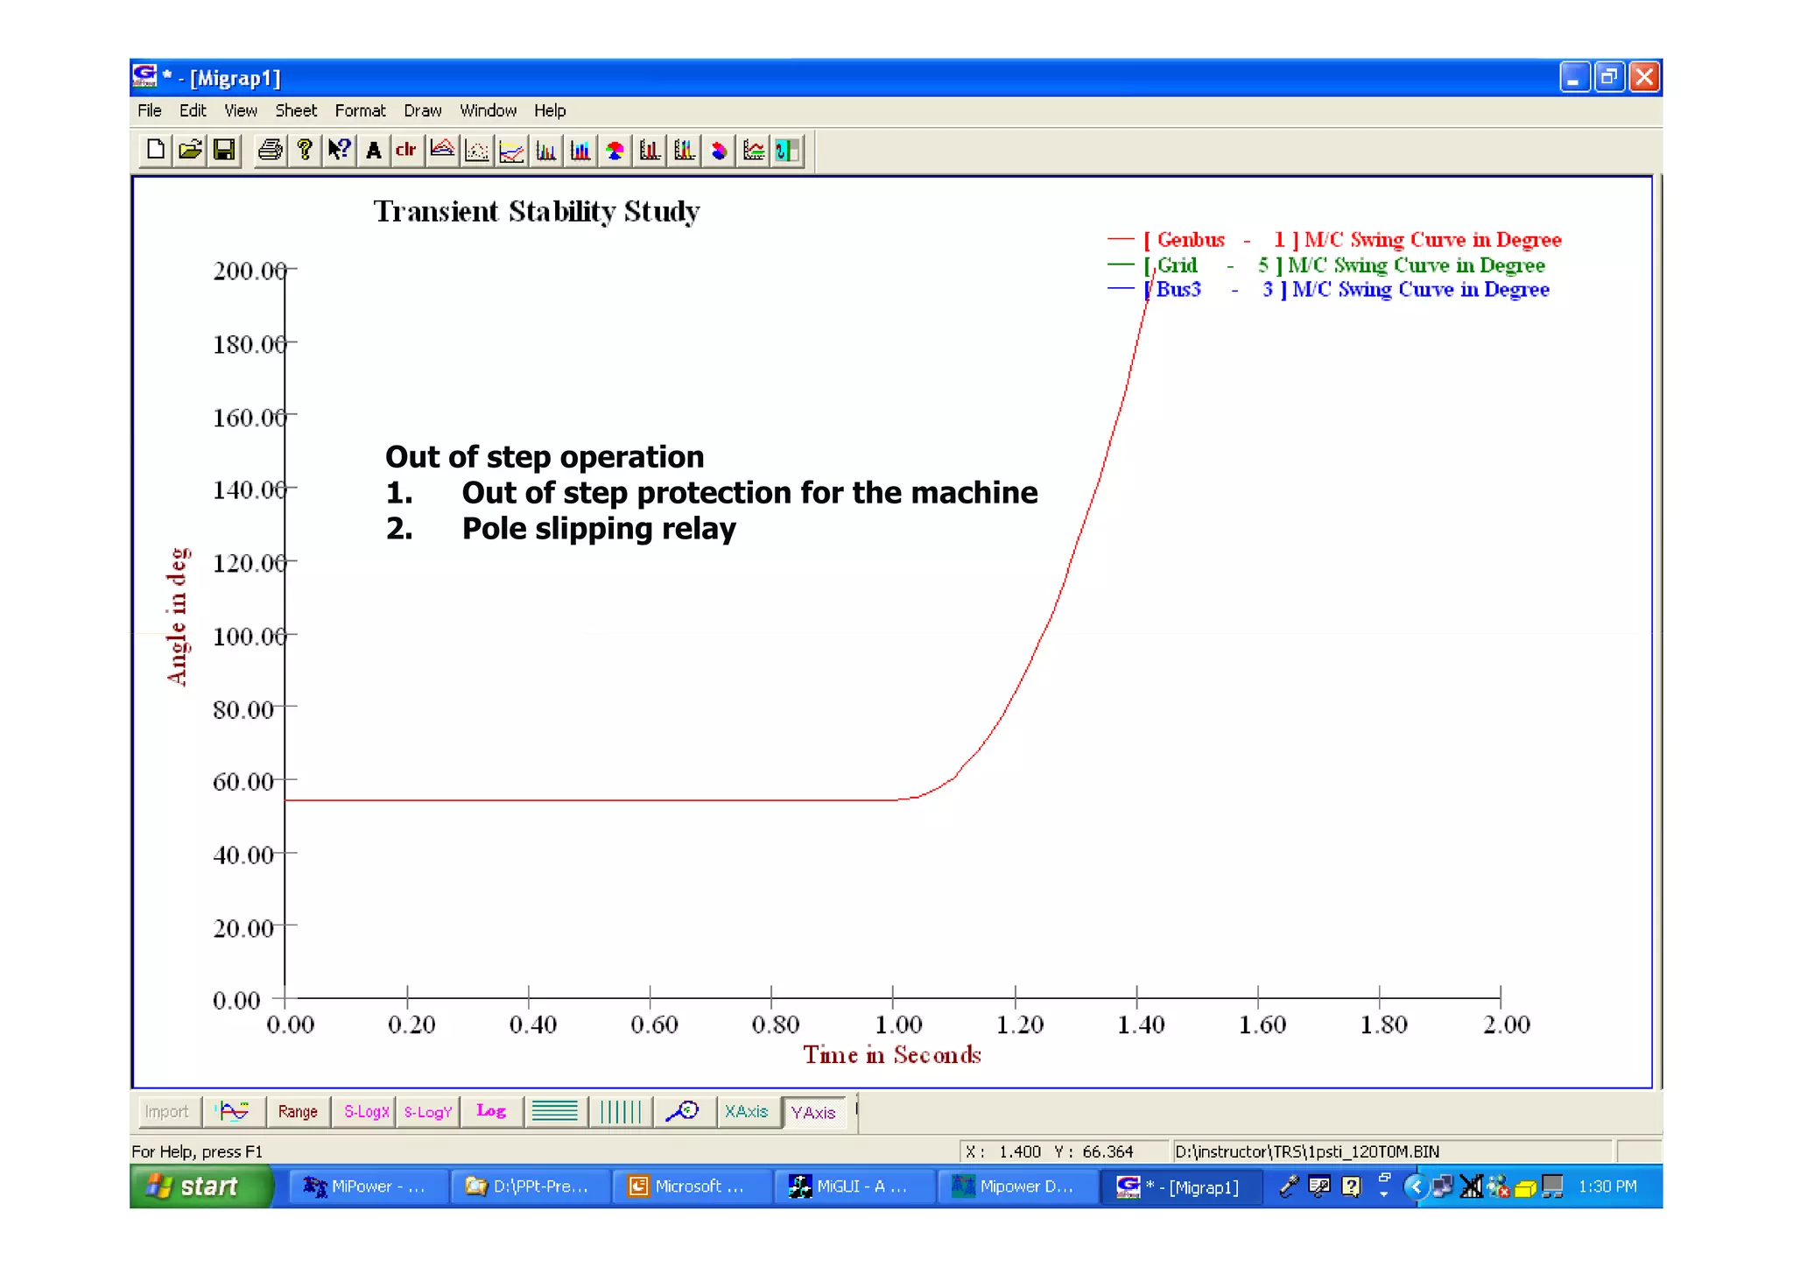1793x1267 pixels.
Task: Toggle horizontal grid lines button
Action: click(x=555, y=1112)
